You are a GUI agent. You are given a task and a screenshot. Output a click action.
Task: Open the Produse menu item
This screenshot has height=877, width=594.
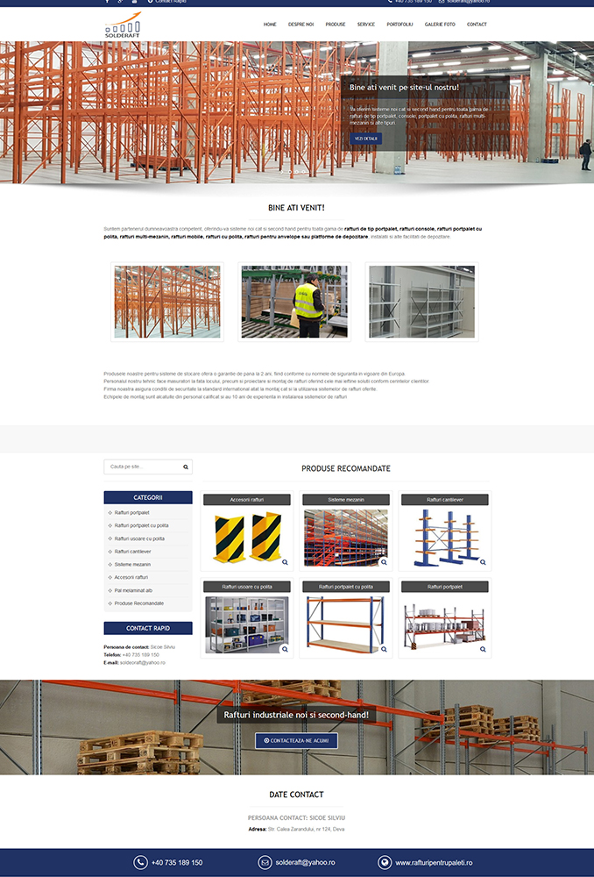click(335, 25)
